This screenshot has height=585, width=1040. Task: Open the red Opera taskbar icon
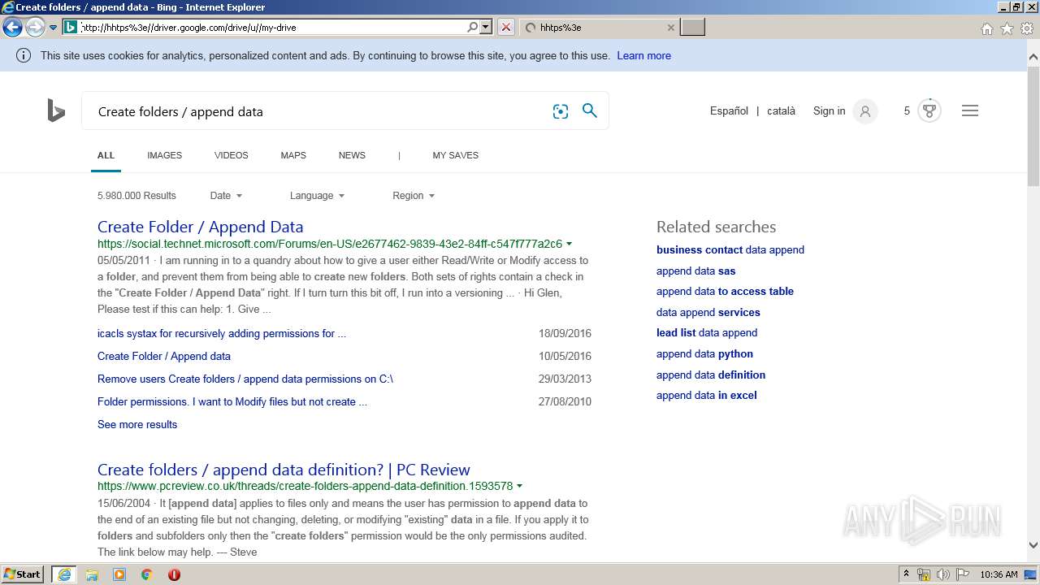click(x=174, y=574)
